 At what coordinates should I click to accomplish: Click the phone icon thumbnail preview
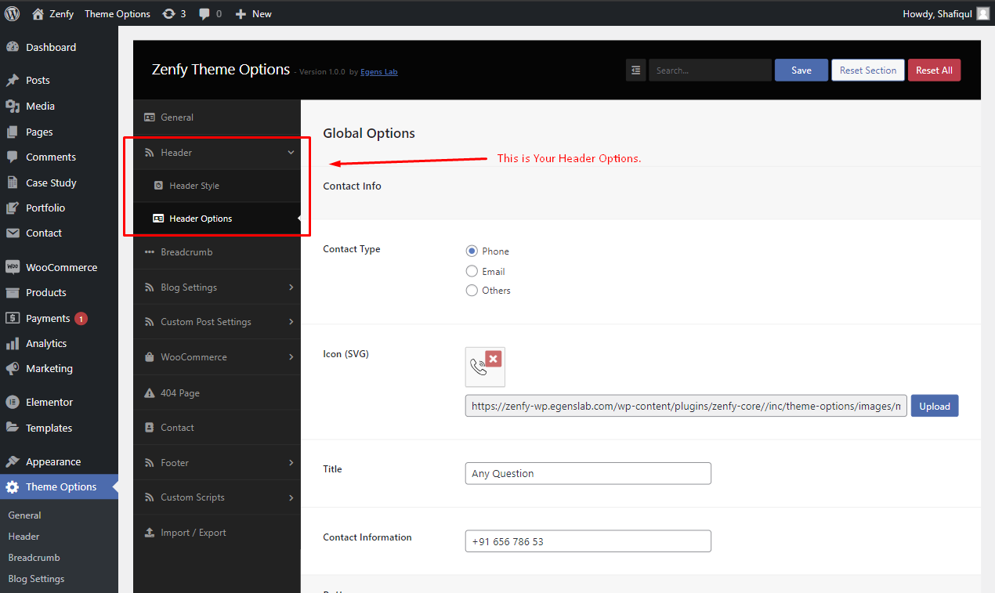click(479, 367)
